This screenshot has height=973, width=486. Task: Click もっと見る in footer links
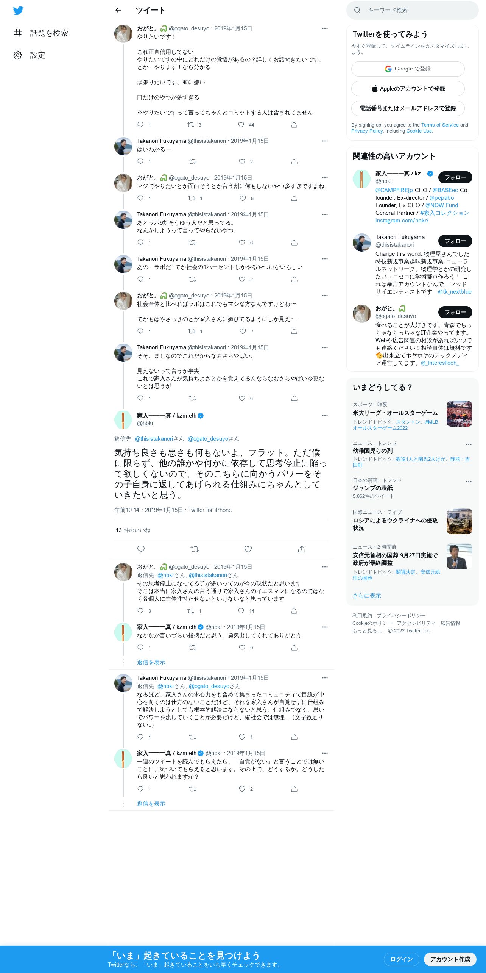click(x=367, y=631)
